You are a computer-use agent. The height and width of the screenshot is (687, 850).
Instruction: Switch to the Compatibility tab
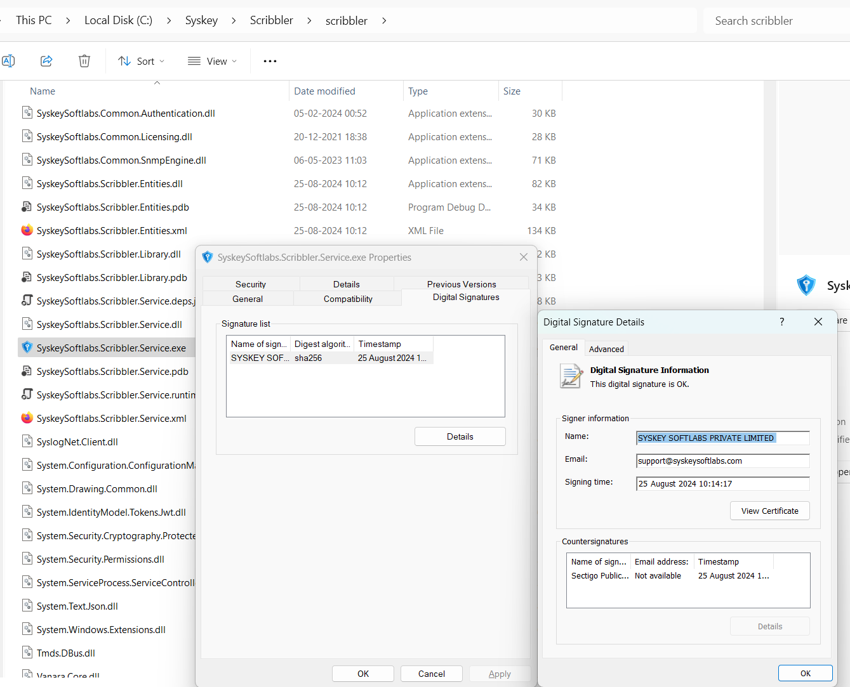tap(347, 298)
